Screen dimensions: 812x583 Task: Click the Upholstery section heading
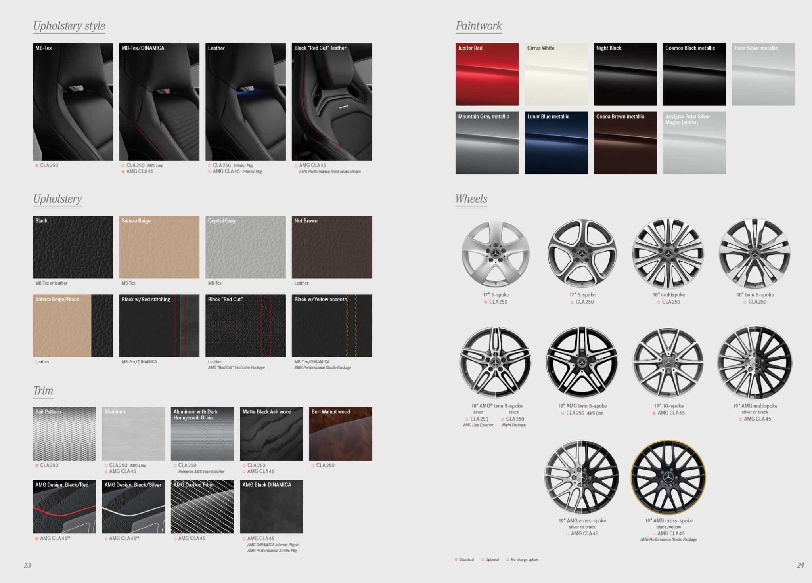tap(57, 199)
